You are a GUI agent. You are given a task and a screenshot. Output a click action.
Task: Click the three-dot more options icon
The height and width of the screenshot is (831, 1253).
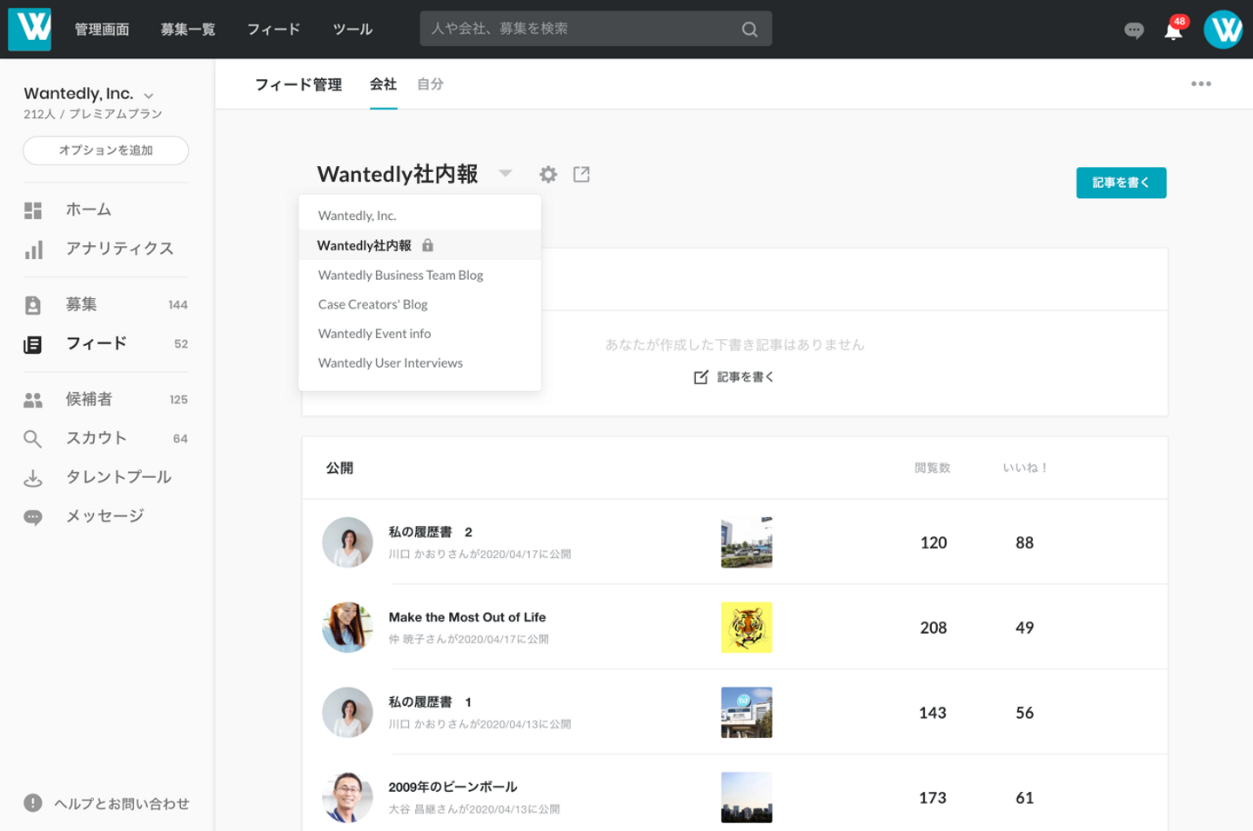[x=1201, y=83]
